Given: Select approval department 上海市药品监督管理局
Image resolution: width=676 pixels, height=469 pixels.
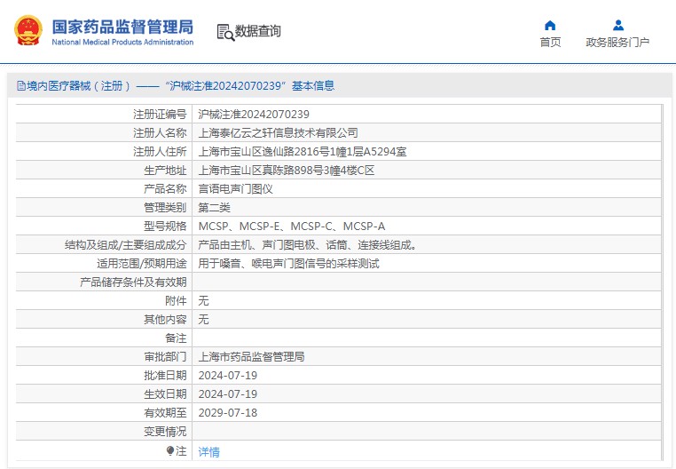Looking at the screenshot, I should (x=251, y=357).
